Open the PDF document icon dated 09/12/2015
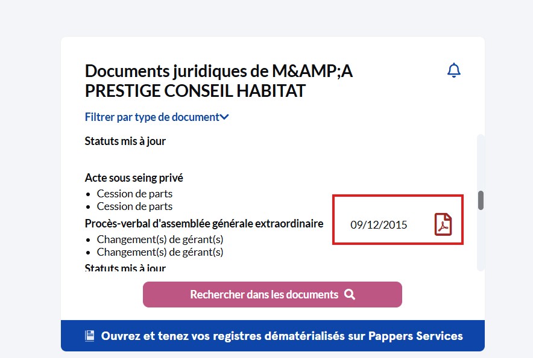Screen dimensions: 533x358 tap(443, 224)
